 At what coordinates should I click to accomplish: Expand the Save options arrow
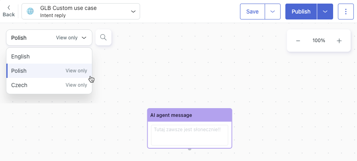click(x=273, y=12)
